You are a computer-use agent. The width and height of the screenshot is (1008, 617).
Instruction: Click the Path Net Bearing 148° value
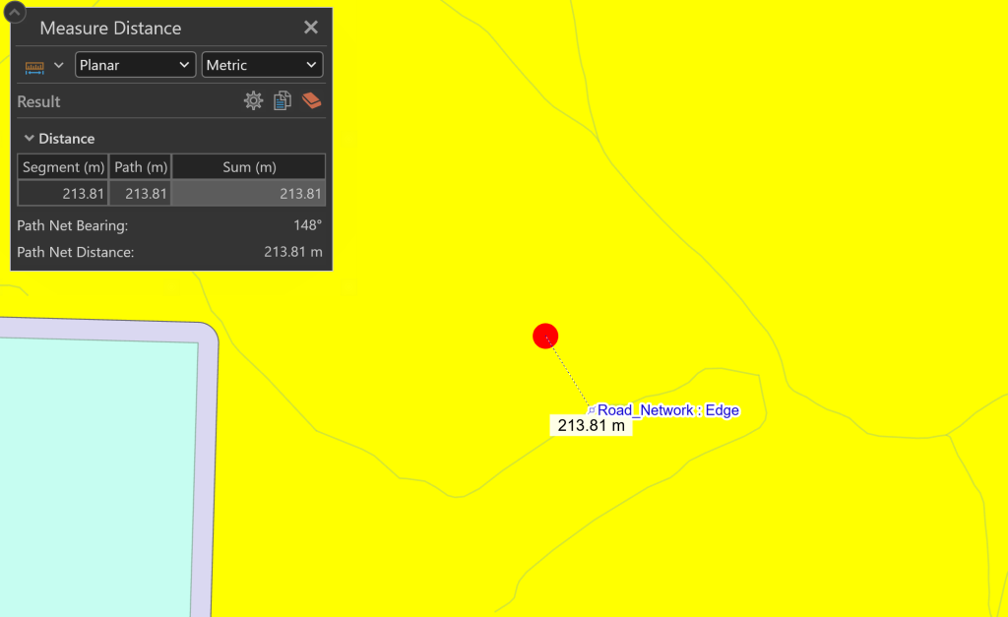pos(307,225)
